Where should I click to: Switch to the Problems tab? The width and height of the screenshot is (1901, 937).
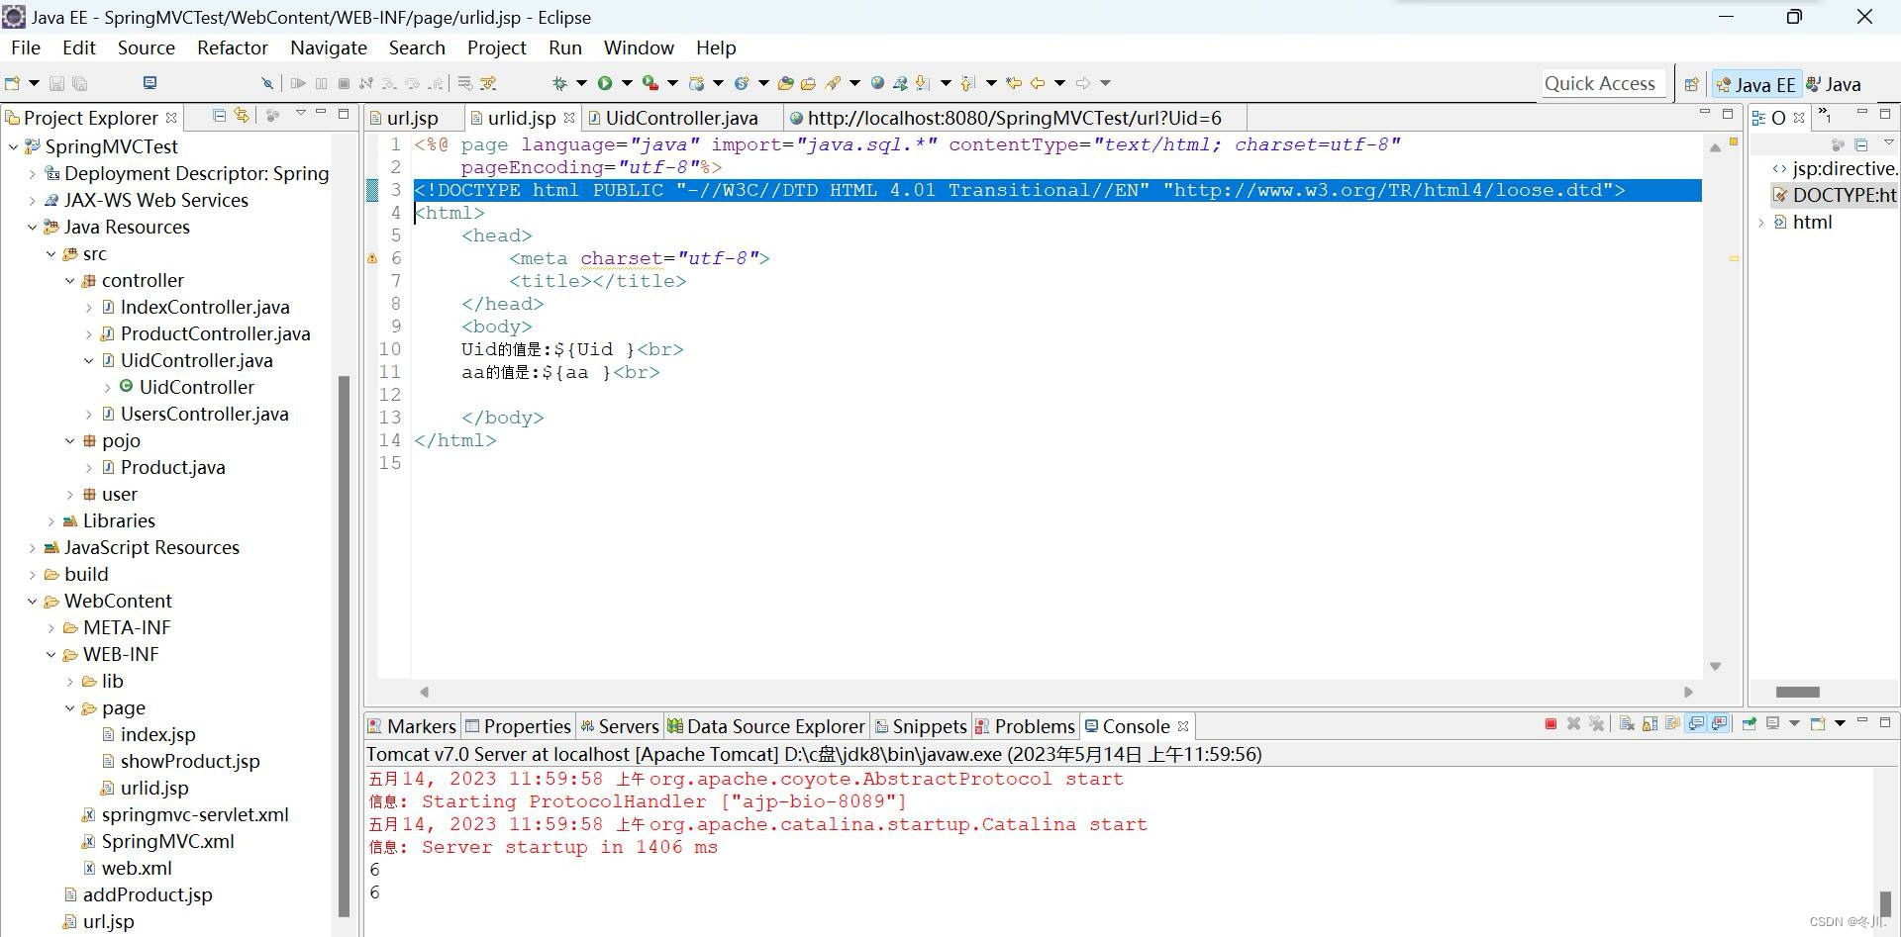[x=1025, y=726]
